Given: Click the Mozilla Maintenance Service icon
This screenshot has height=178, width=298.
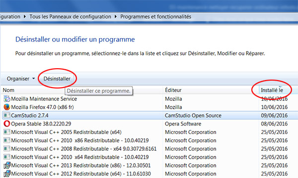Looking at the screenshot, I should pyautogui.click(x=7, y=99).
